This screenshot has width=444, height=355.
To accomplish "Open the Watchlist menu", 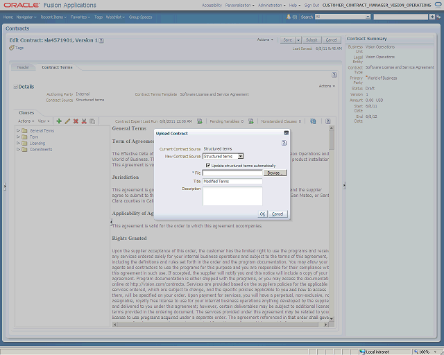I will 115,17.
